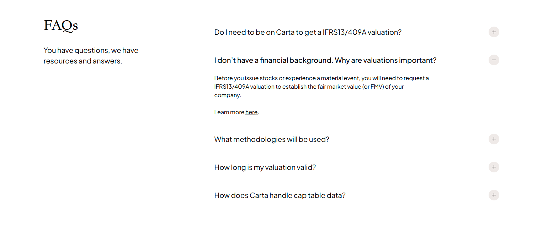Show the answer about methodologies used

(x=272, y=139)
